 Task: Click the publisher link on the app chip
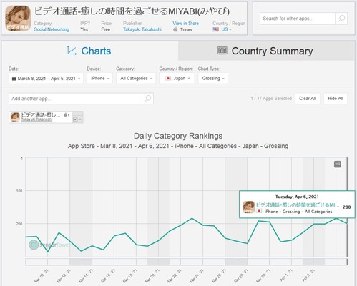[36, 119]
